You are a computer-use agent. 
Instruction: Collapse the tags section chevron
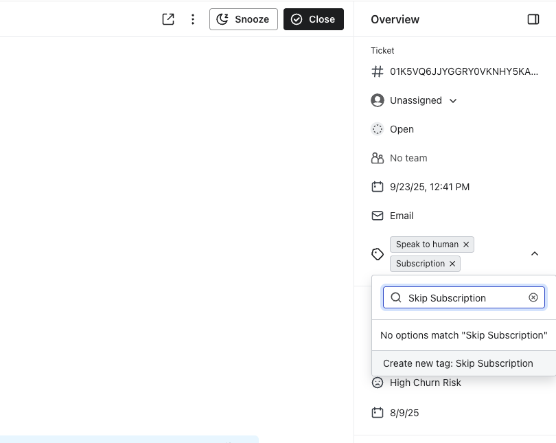(535, 253)
